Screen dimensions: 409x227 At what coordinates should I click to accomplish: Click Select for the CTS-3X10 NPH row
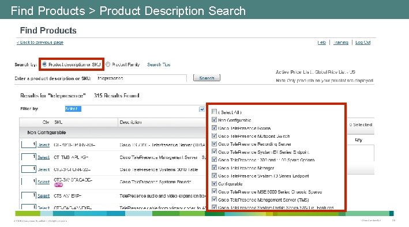44,182
